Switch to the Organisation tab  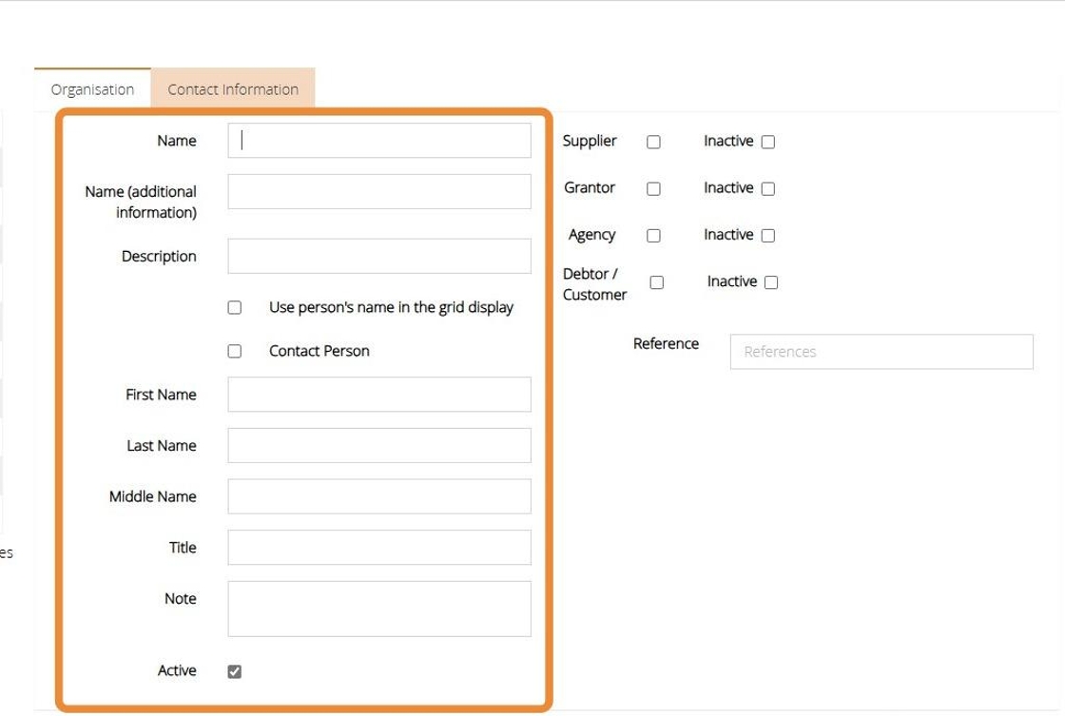pos(92,89)
